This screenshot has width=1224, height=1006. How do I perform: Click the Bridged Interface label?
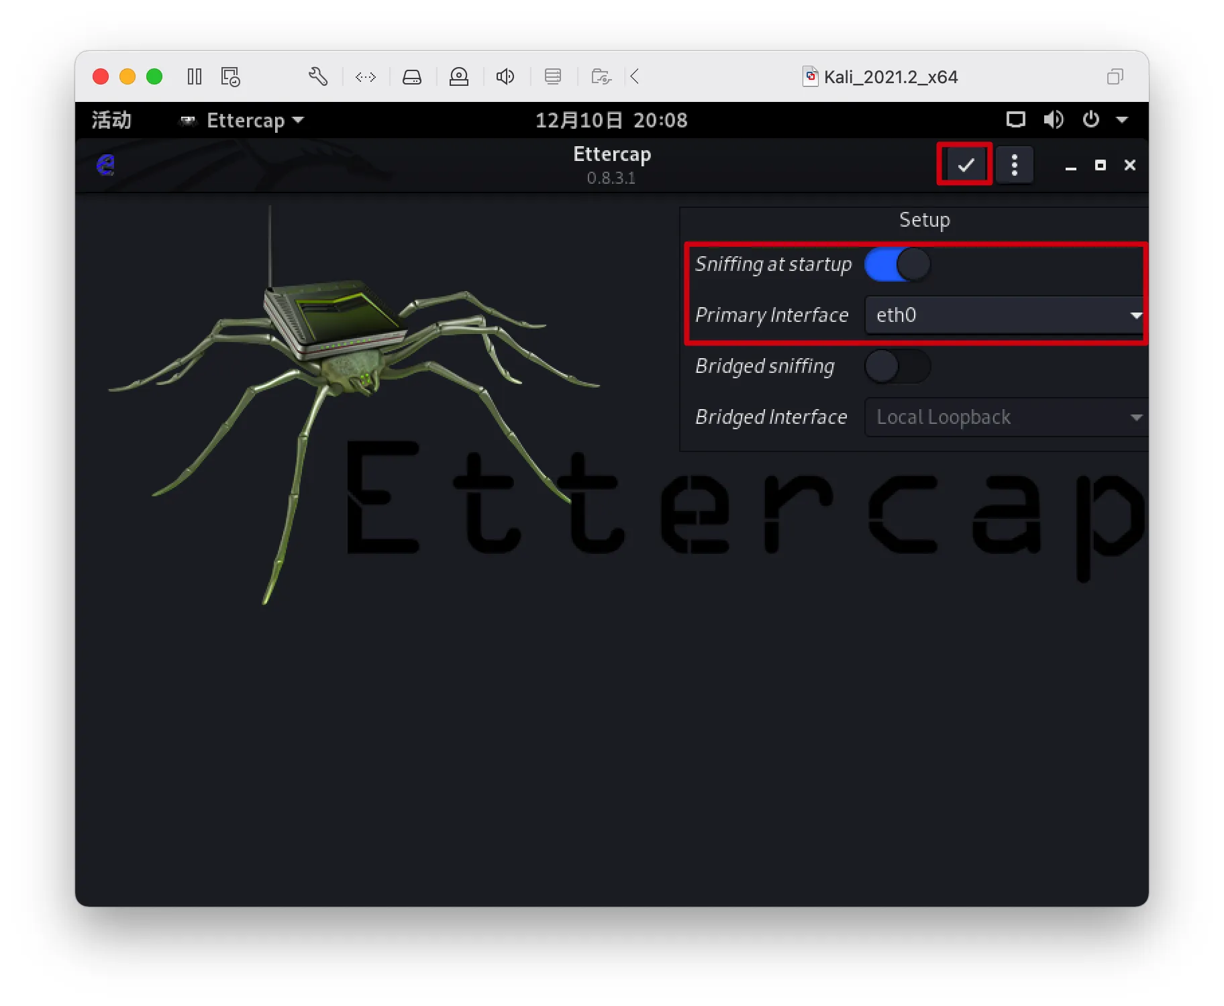coord(771,417)
